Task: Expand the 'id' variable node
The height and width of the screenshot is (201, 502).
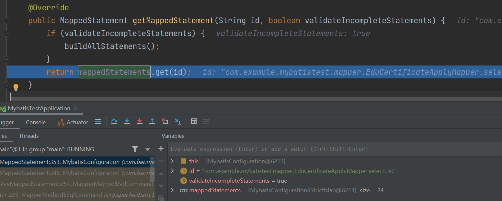Action: (172, 171)
